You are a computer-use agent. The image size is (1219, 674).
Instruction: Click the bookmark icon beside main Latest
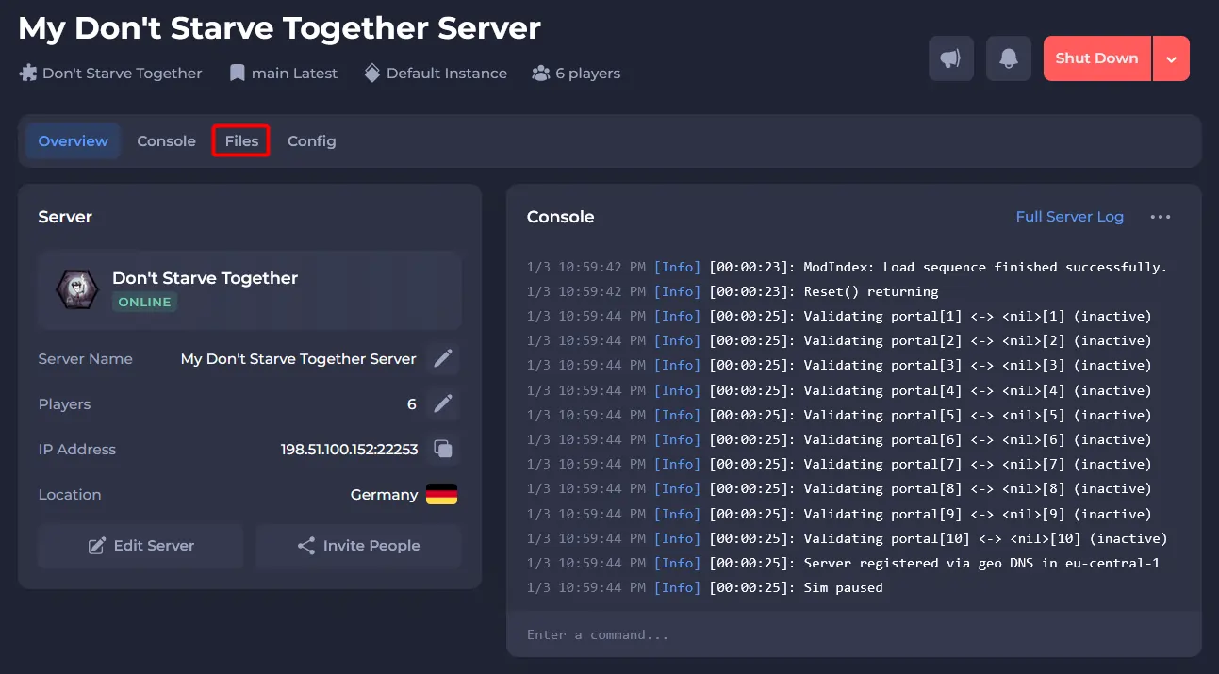tap(238, 73)
